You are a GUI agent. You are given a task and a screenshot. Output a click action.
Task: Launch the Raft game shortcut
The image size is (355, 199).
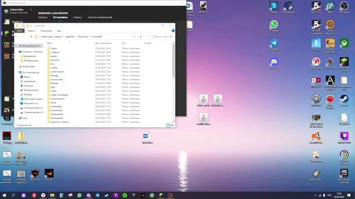pyautogui.click(x=330, y=7)
